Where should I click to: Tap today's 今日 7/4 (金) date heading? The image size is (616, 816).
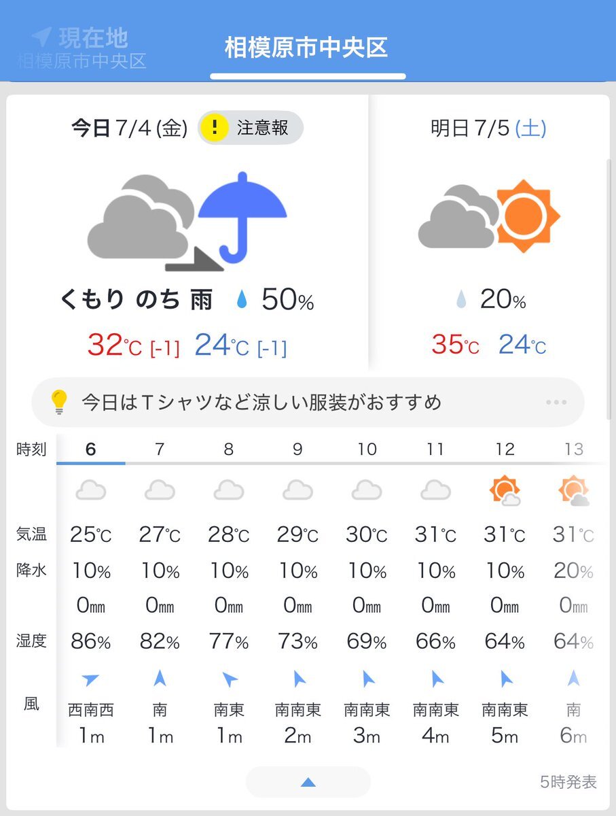pyautogui.click(x=130, y=128)
